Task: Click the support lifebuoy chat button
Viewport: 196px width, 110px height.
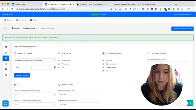Action: click(x=6, y=103)
